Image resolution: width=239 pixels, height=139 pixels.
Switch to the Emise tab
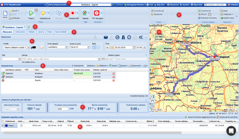pos(50,32)
